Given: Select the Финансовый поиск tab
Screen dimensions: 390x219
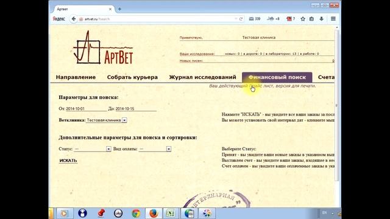Looking at the screenshot, I should click(277, 77).
